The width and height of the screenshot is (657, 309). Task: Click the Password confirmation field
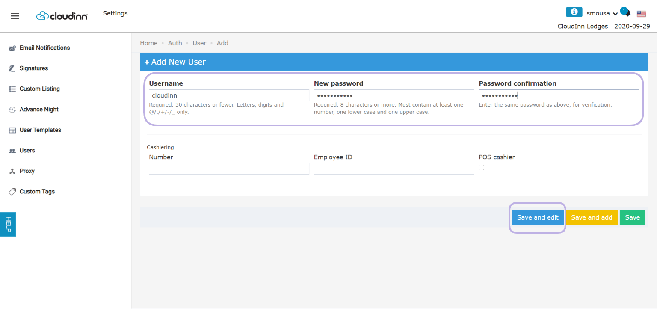coord(559,95)
